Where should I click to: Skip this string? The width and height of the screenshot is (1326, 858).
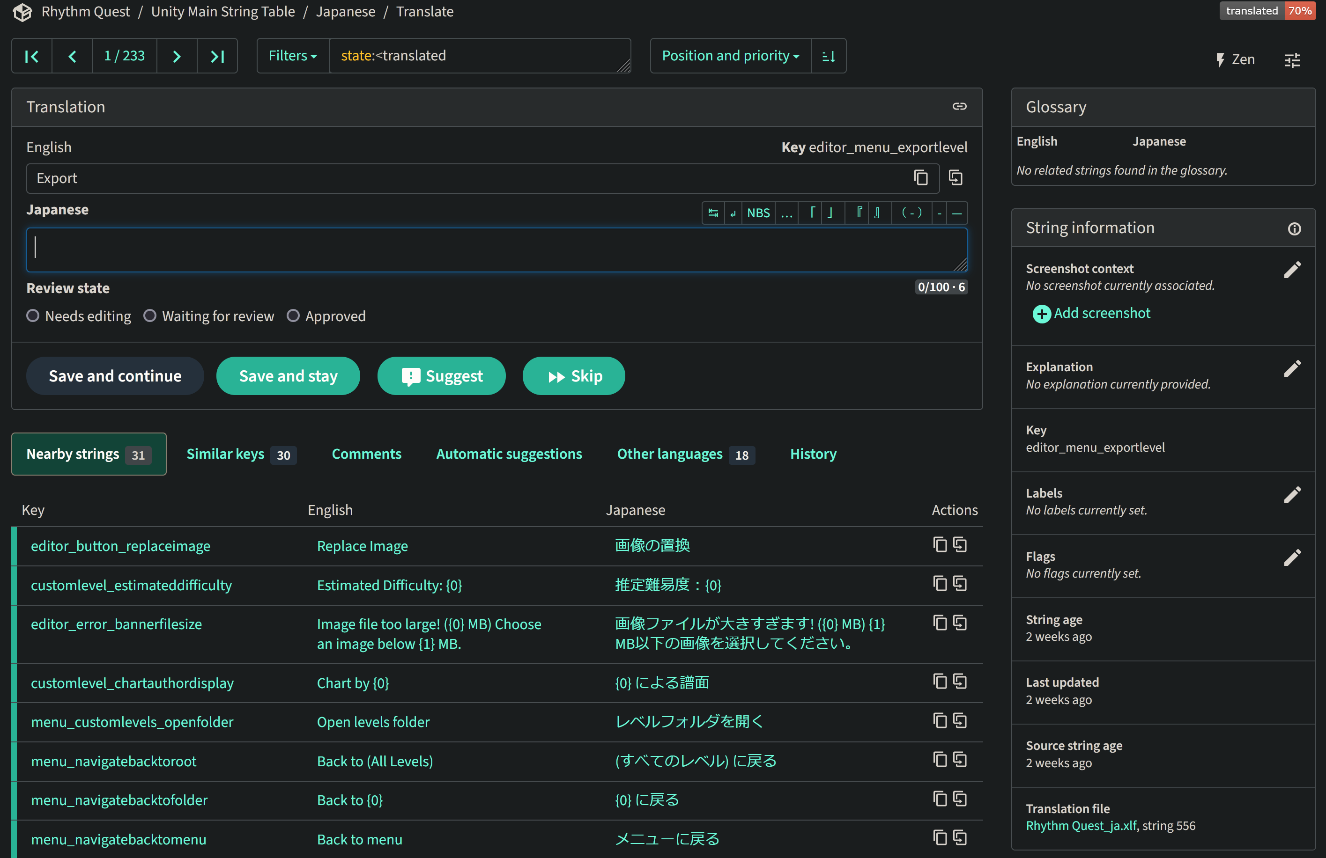tap(573, 376)
